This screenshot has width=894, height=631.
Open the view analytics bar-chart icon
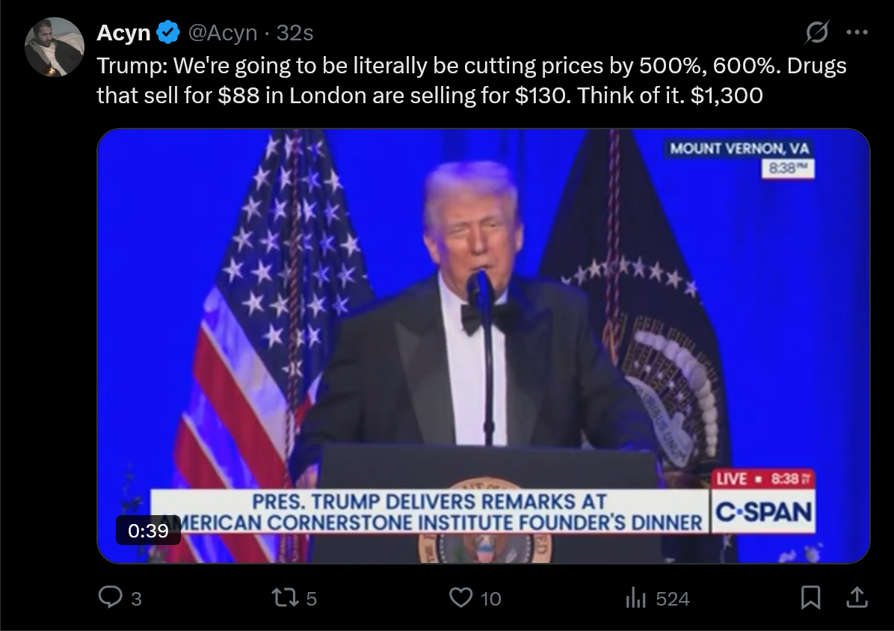(x=635, y=599)
